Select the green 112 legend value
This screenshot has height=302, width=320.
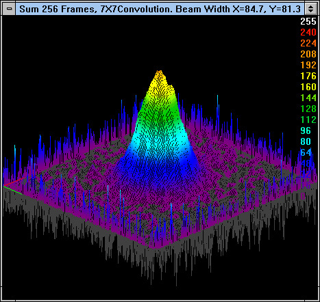pos(308,120)
